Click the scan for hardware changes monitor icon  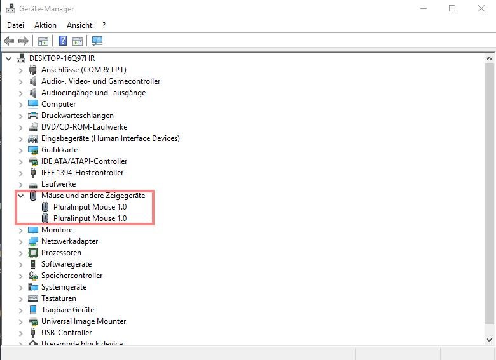(97, 41)
